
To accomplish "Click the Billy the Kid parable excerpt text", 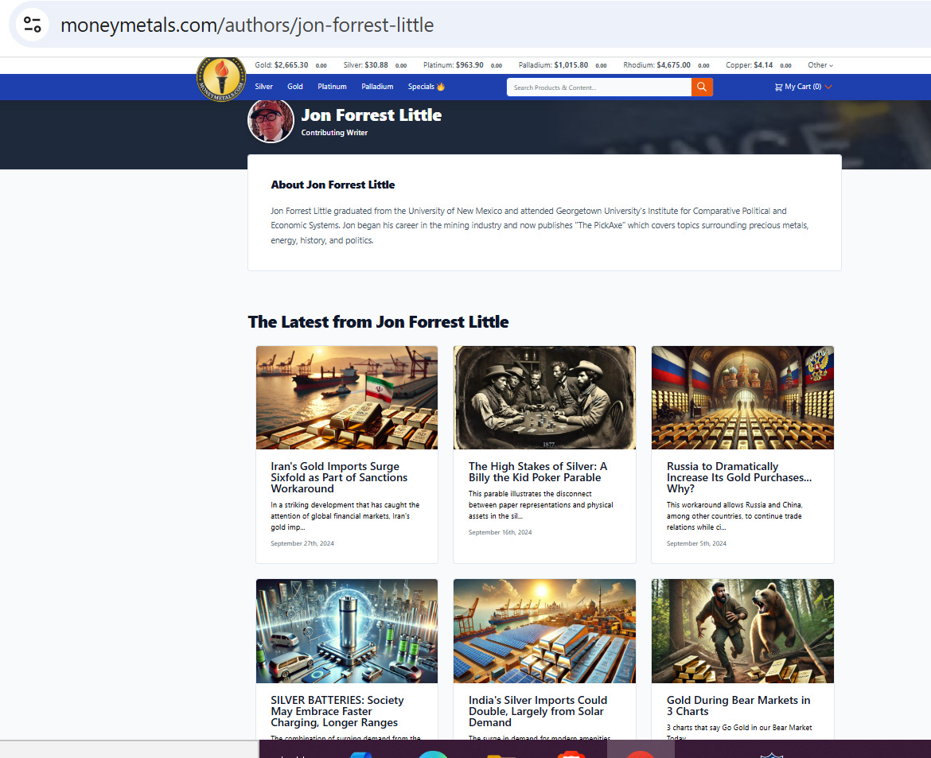I will (x=540, y=504).
